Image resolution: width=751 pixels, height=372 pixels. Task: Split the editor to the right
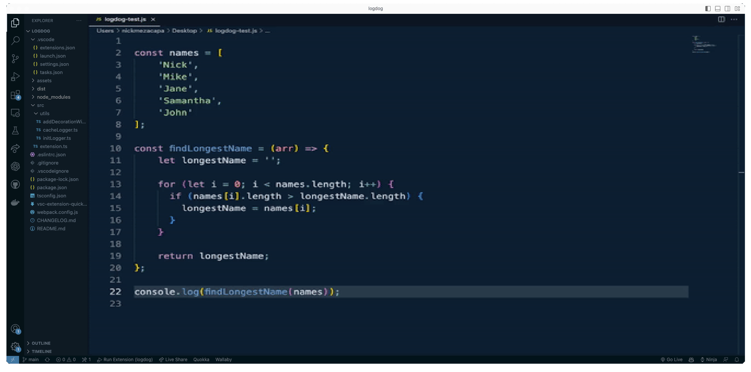[x=721, y=19]
